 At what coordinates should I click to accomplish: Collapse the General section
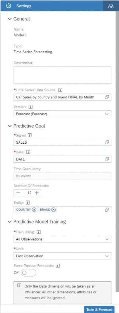[9, 19]
